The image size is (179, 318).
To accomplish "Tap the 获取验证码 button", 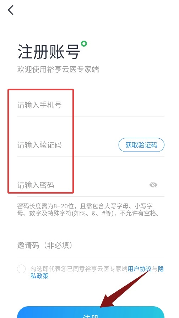I will (141, 145).
